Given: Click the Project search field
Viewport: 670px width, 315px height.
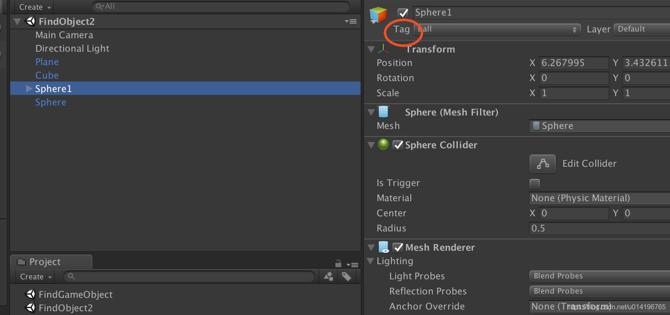Looking at the screenshot, I should [x=189, y=276].
